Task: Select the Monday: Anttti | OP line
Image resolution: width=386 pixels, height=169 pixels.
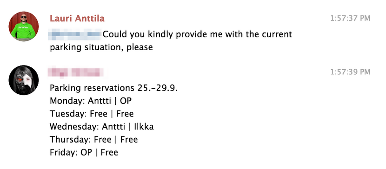Action: [x=91, y=101]
